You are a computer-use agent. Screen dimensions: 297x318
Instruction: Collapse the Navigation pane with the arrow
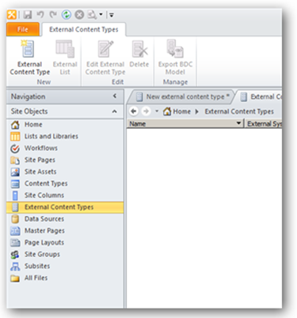point(115,97)
